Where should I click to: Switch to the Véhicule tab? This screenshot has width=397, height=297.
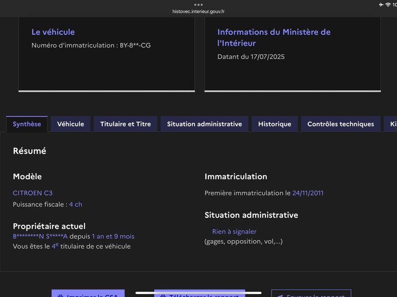[x=70, y=124]
